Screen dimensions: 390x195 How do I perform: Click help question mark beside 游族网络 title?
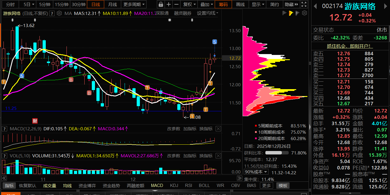point(52,13)
